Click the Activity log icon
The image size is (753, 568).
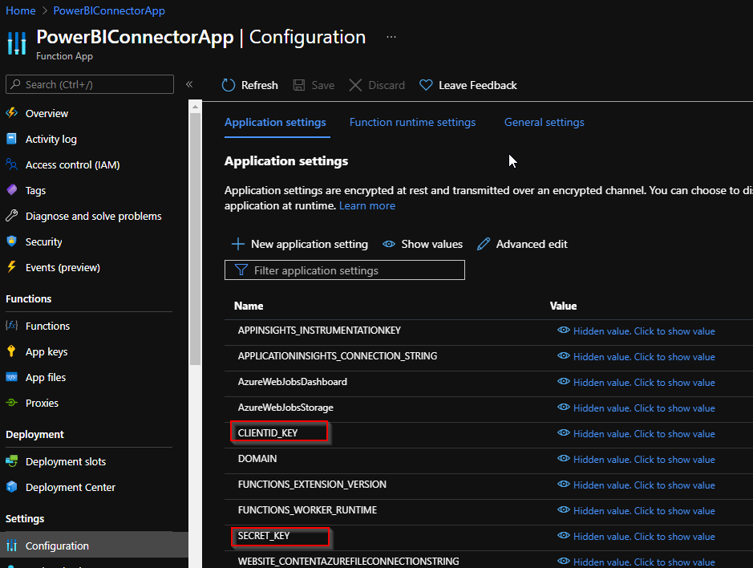tap(11, 139)
